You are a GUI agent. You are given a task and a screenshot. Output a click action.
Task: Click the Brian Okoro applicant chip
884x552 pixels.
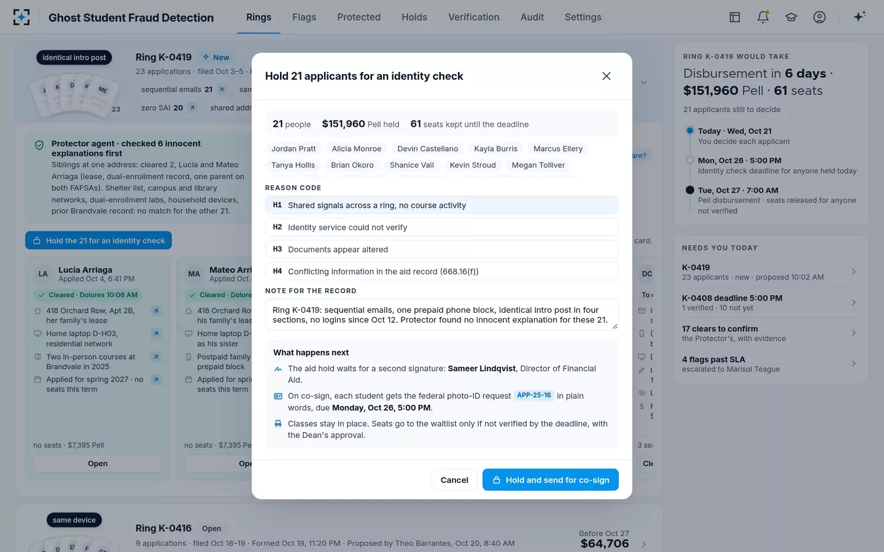[352, 165]
